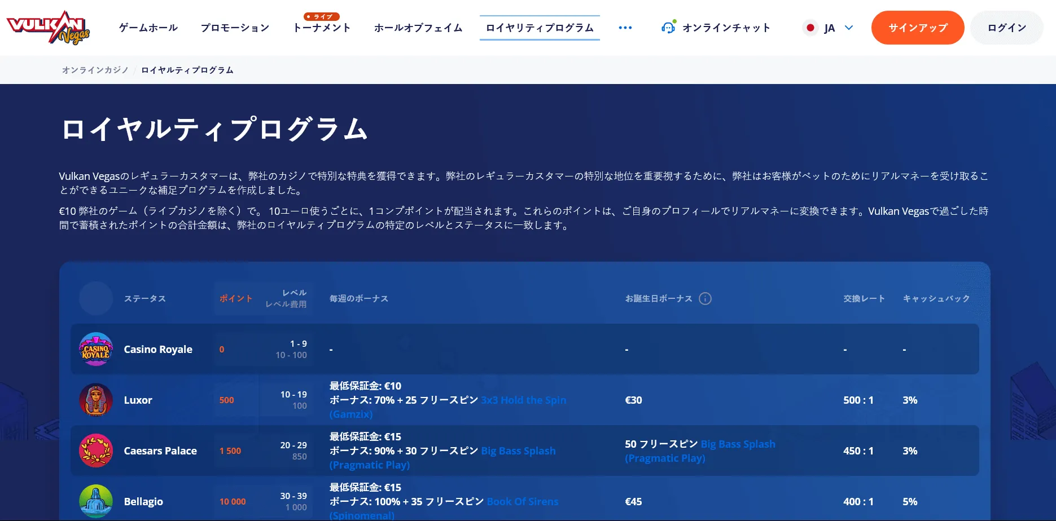Image resolution: width=1056 pixels, height=521 pixels.
Task: Click the ロイヤルティプログラム breadcrumb text
Action: pos(187,70)
